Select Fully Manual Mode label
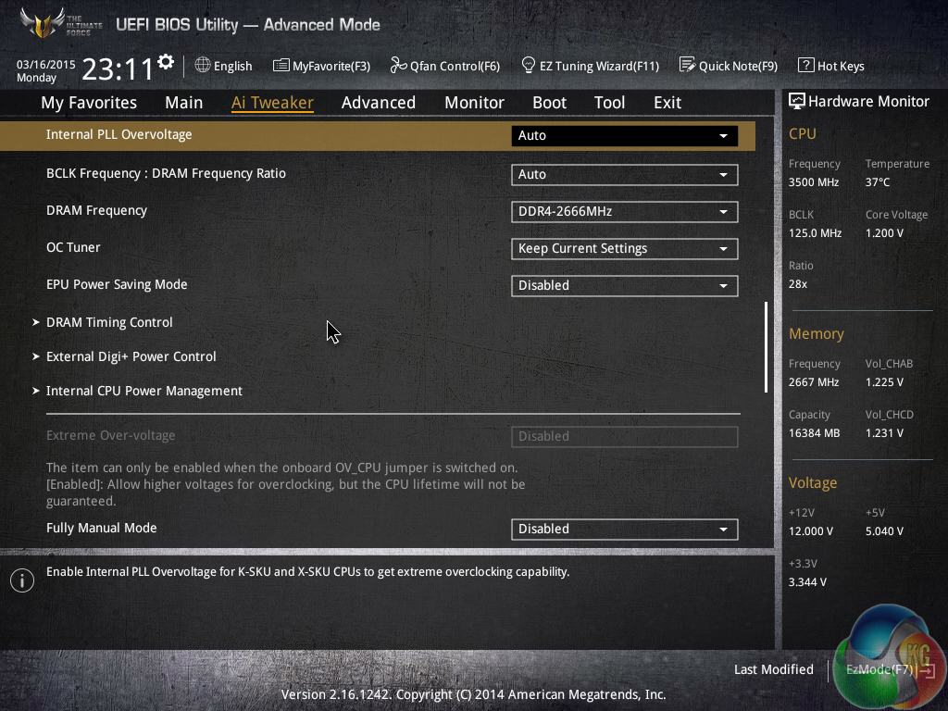 click(102, 528)
